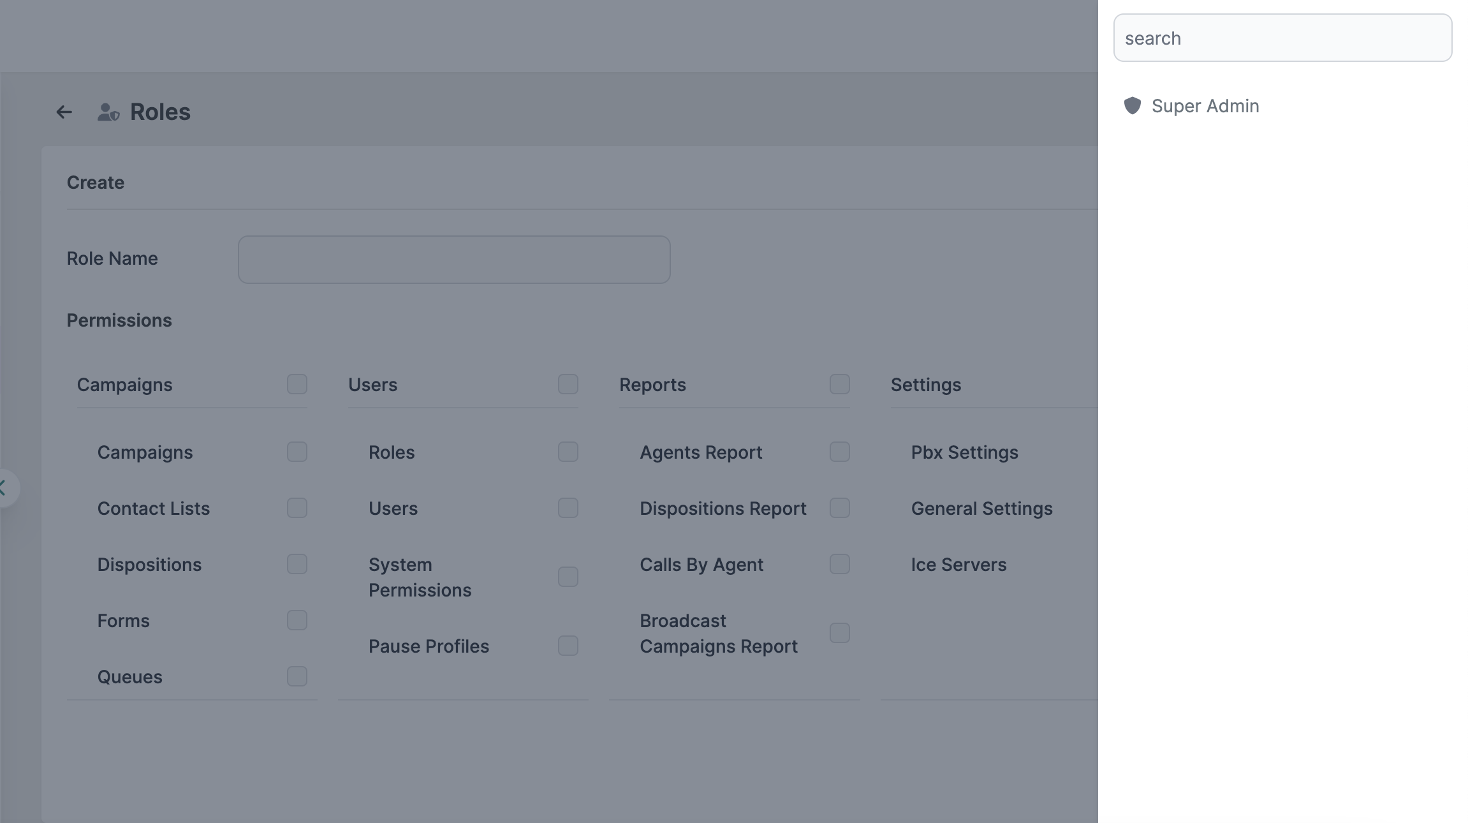This screenshot has width=1468, height=823.
Task: Toggle the Campaigns group header checkbox
Action: (x=297, y=384)
